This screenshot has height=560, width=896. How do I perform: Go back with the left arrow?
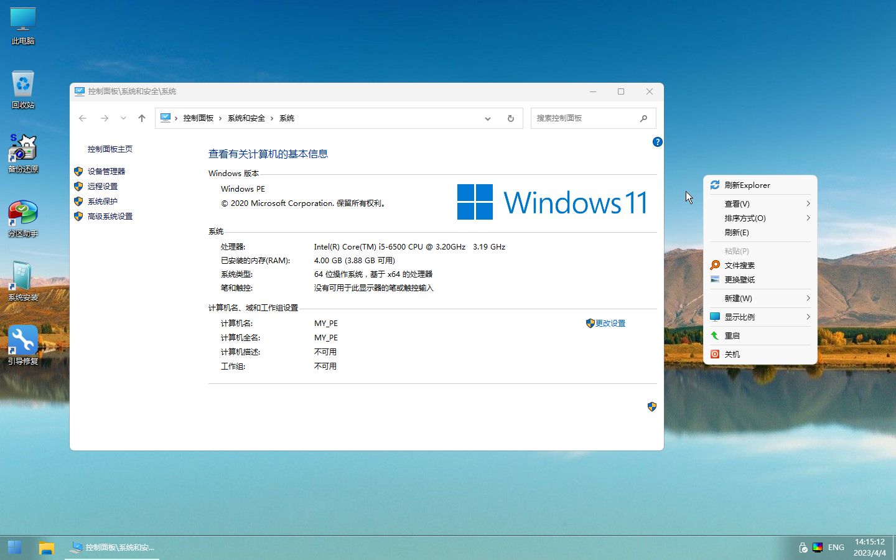pyautogui.click(x=83, y=118)
